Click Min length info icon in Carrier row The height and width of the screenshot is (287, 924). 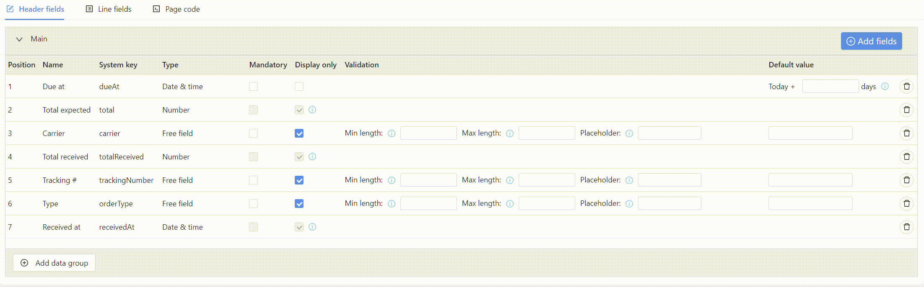tap(392, 133)
